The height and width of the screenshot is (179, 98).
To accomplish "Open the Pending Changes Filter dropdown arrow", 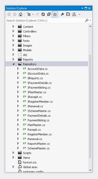I will coord(33,14).
